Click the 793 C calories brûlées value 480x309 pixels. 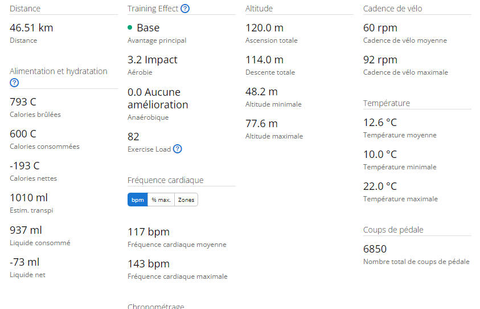[23, 102]
